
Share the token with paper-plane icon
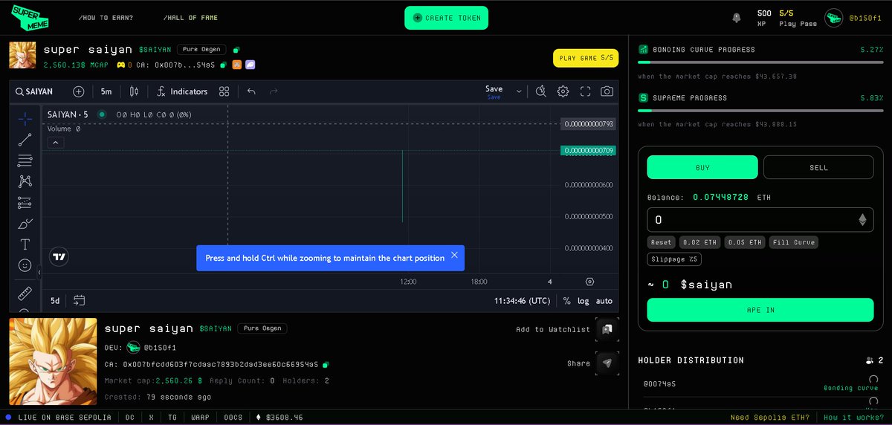pos(607,363)
